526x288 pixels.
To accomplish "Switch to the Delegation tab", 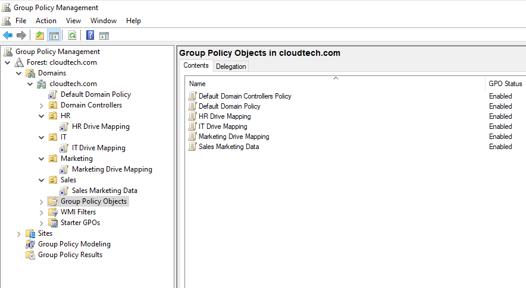I will pyautogui.click(x=231, y=67).
